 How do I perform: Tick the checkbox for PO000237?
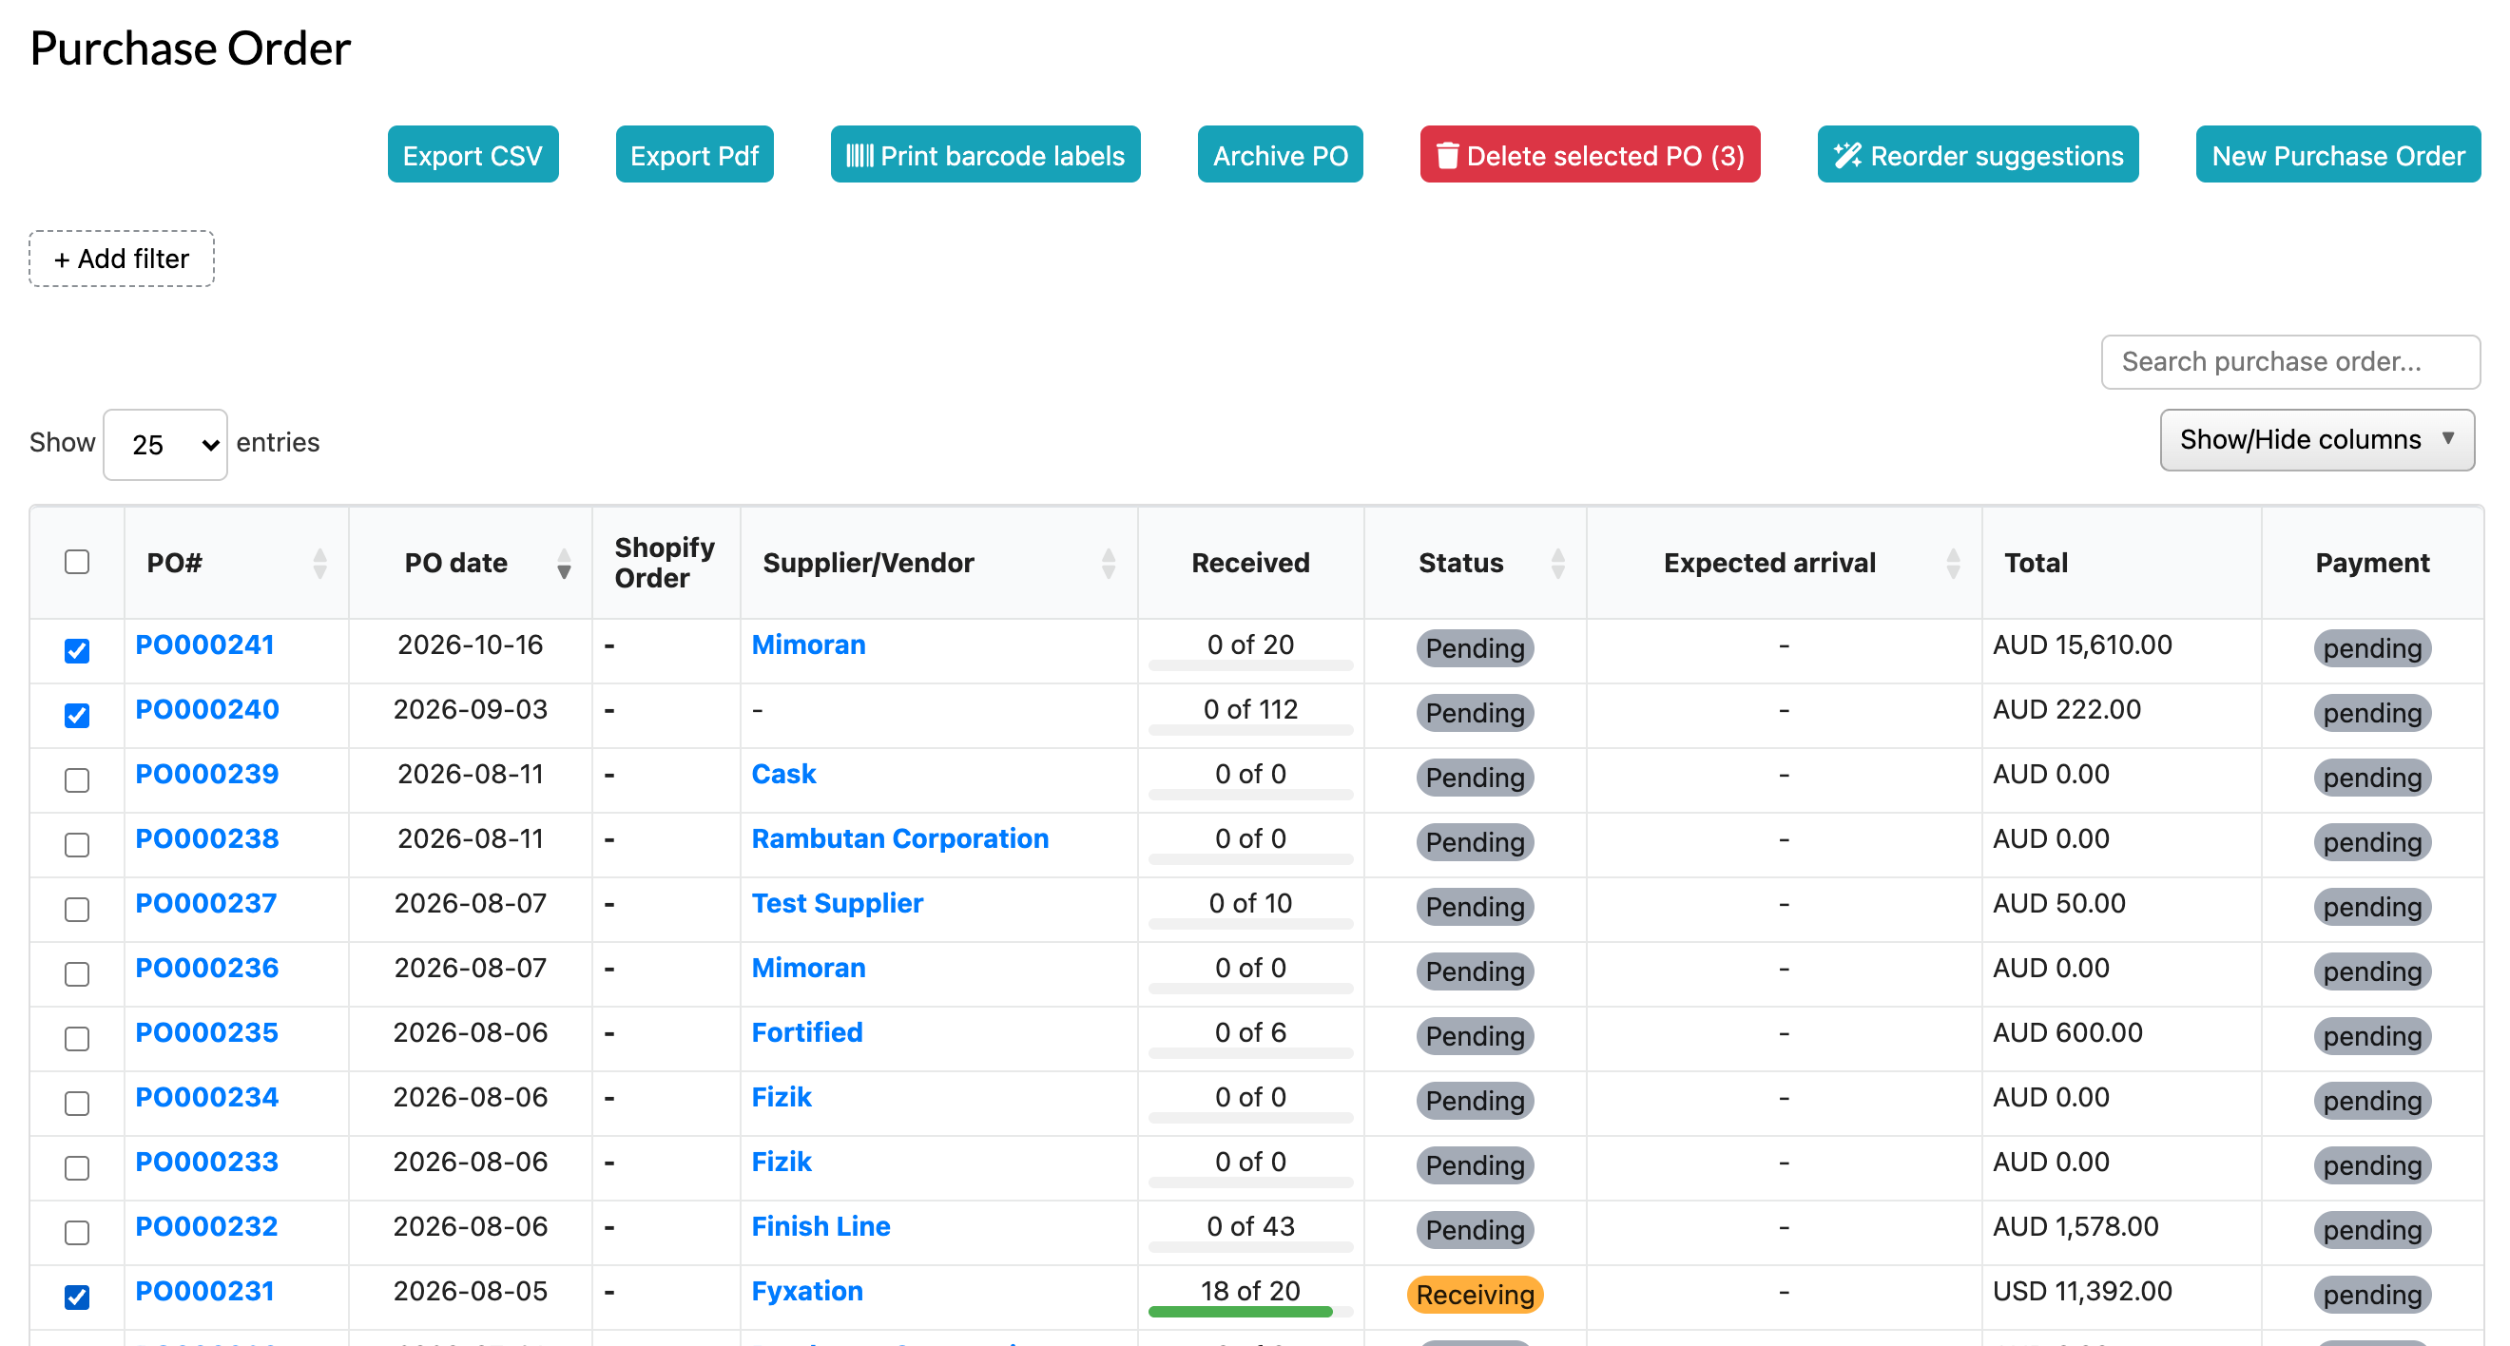pos(77,910)
